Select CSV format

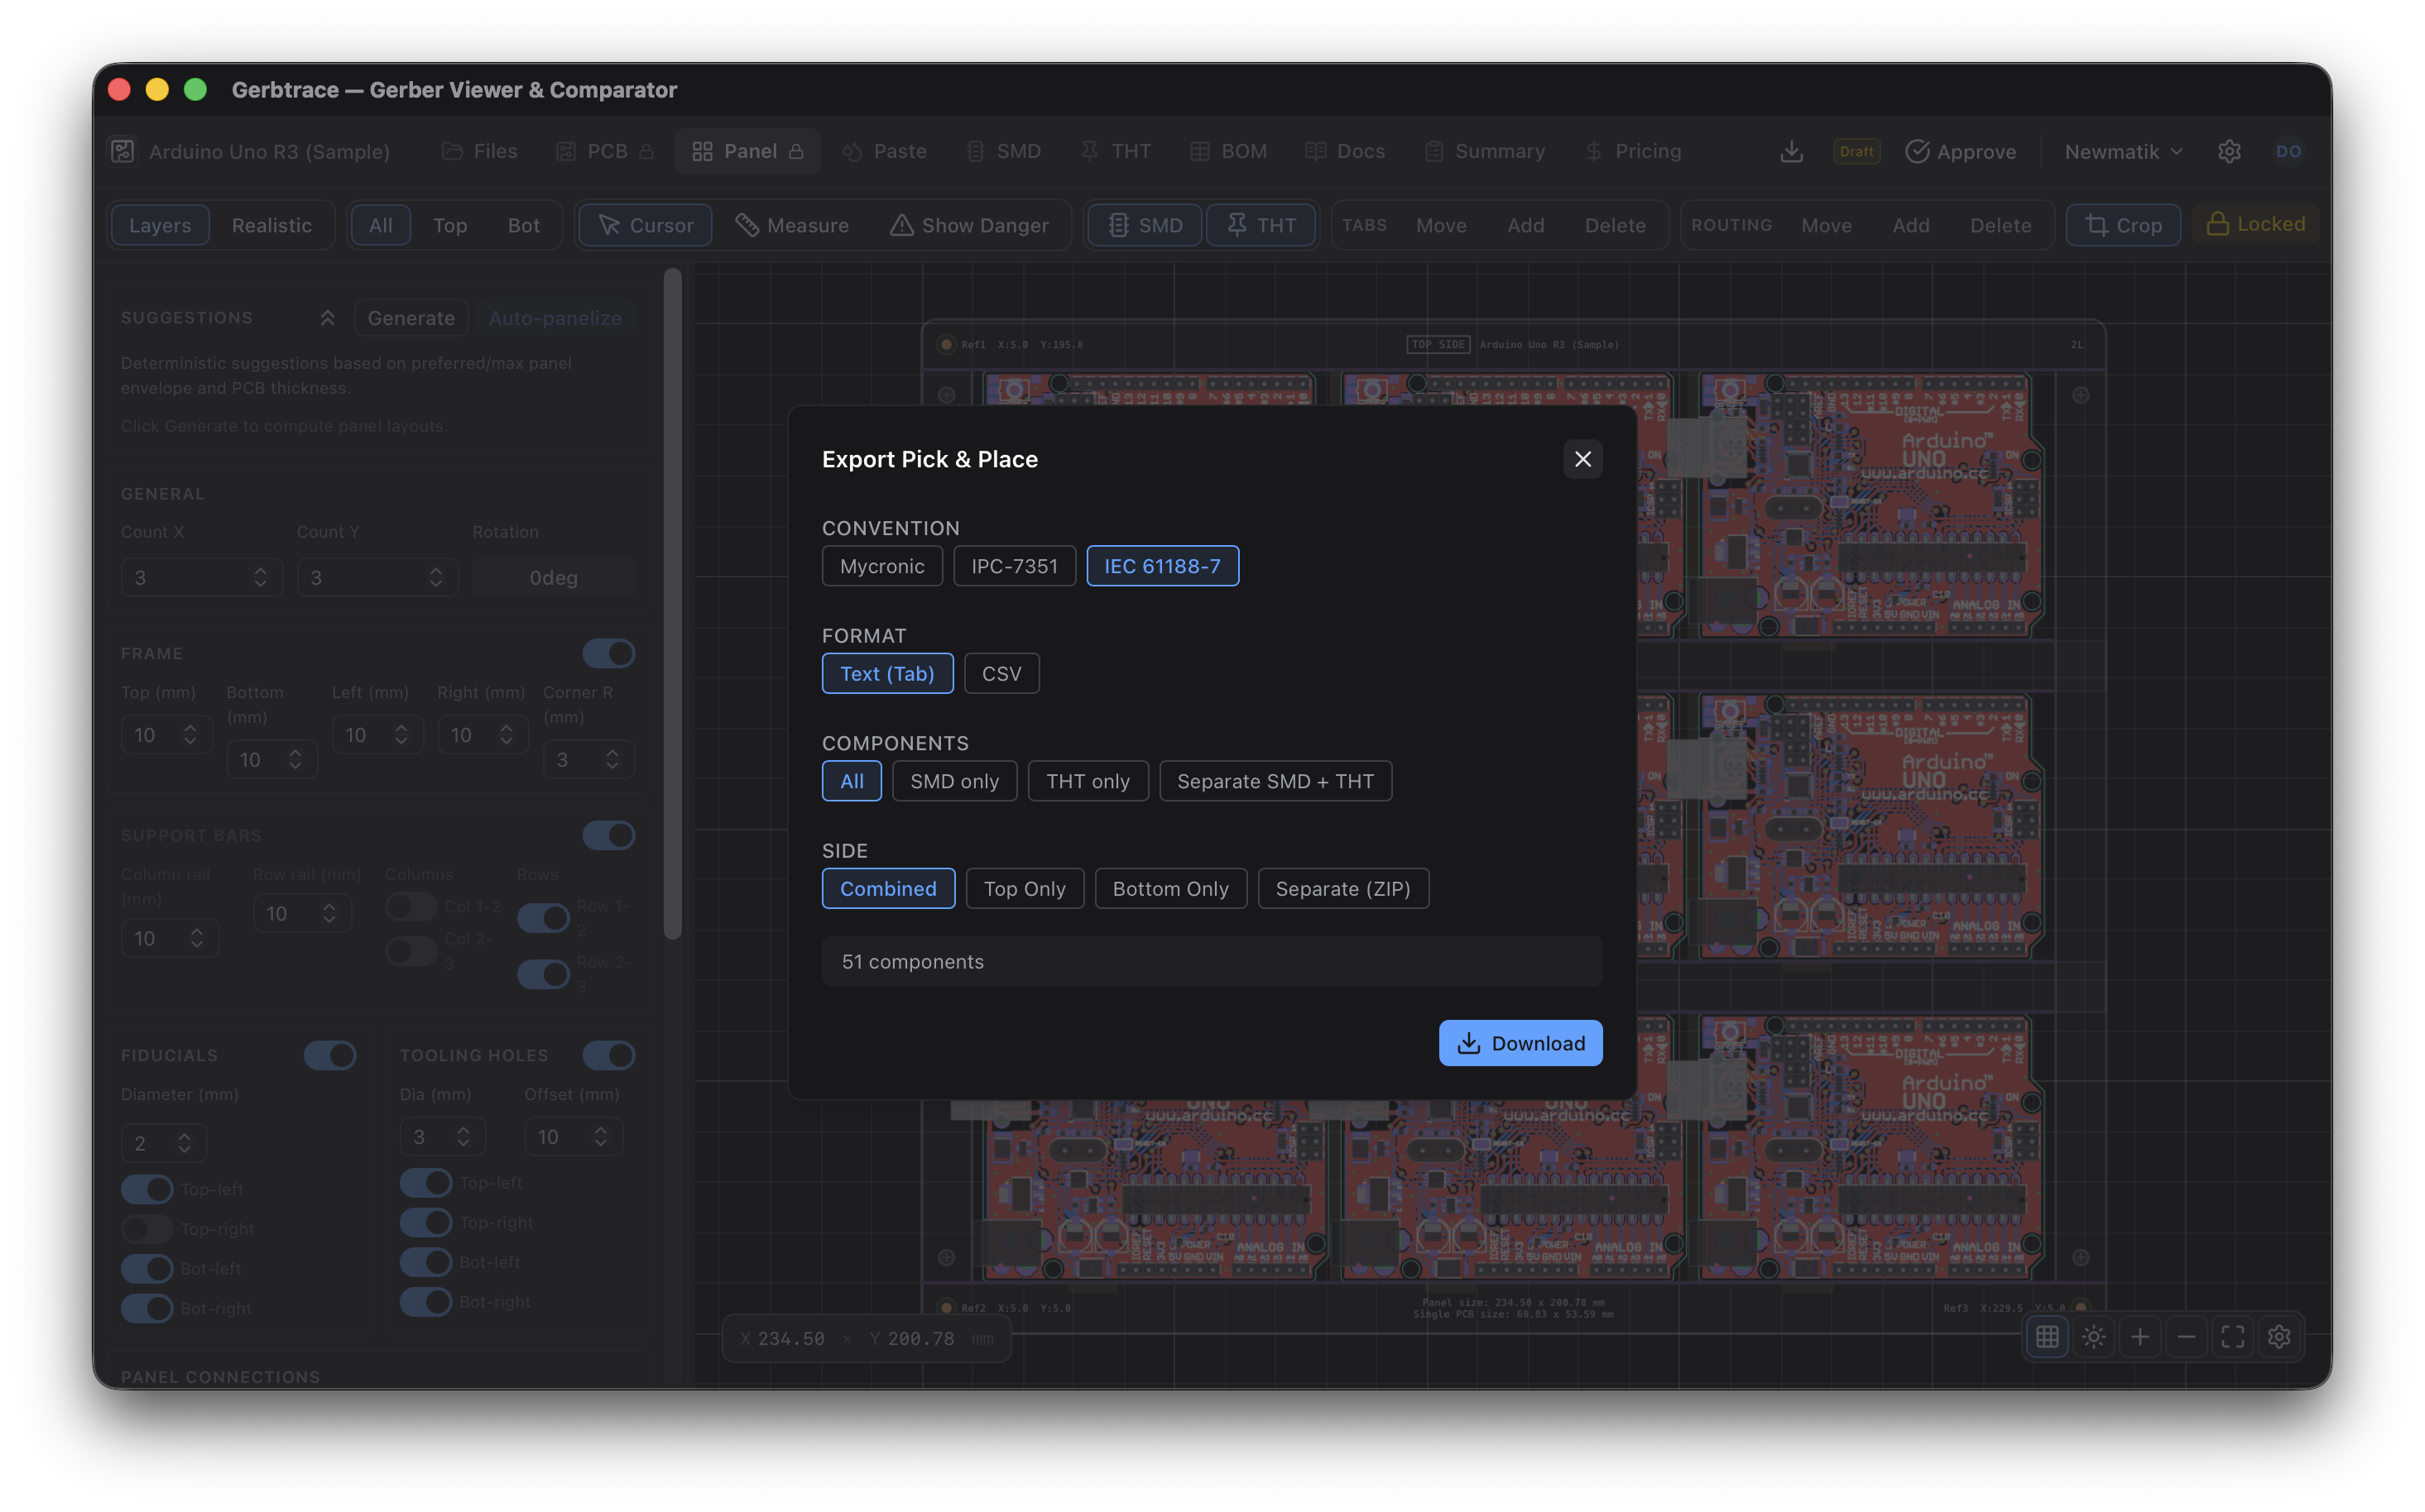pyautogui.click(x=1001, y=674)
